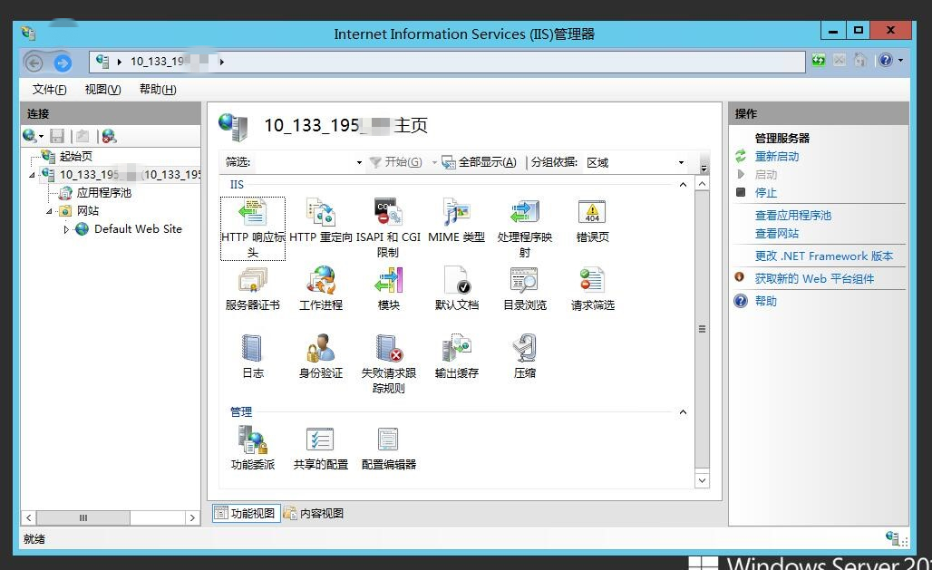Expand the Default Web Site node
Viewport: 932px width, 570px height.
66,229
